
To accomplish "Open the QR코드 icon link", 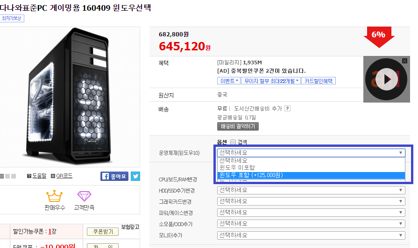I will pos(62,176).
